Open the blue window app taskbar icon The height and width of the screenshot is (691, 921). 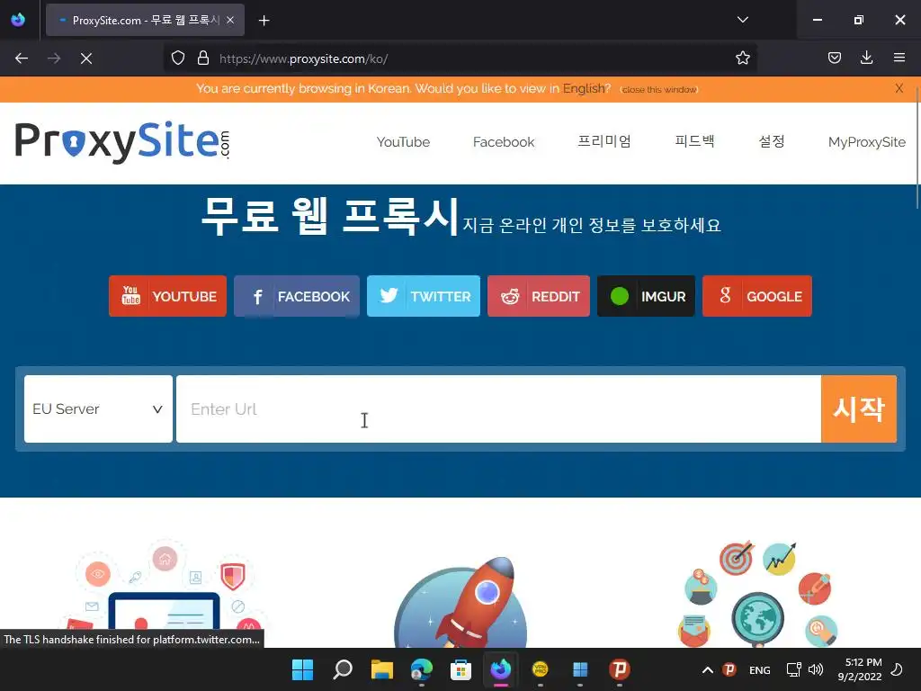point(580,669)
